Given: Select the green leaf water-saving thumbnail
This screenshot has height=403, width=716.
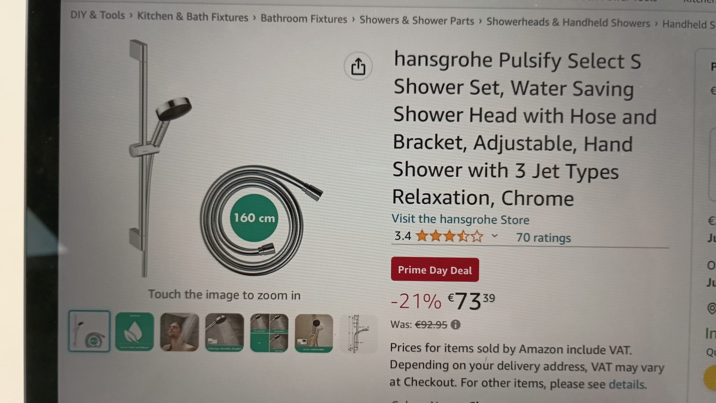Looking at the screenshot, I should [x=135, y=332].
